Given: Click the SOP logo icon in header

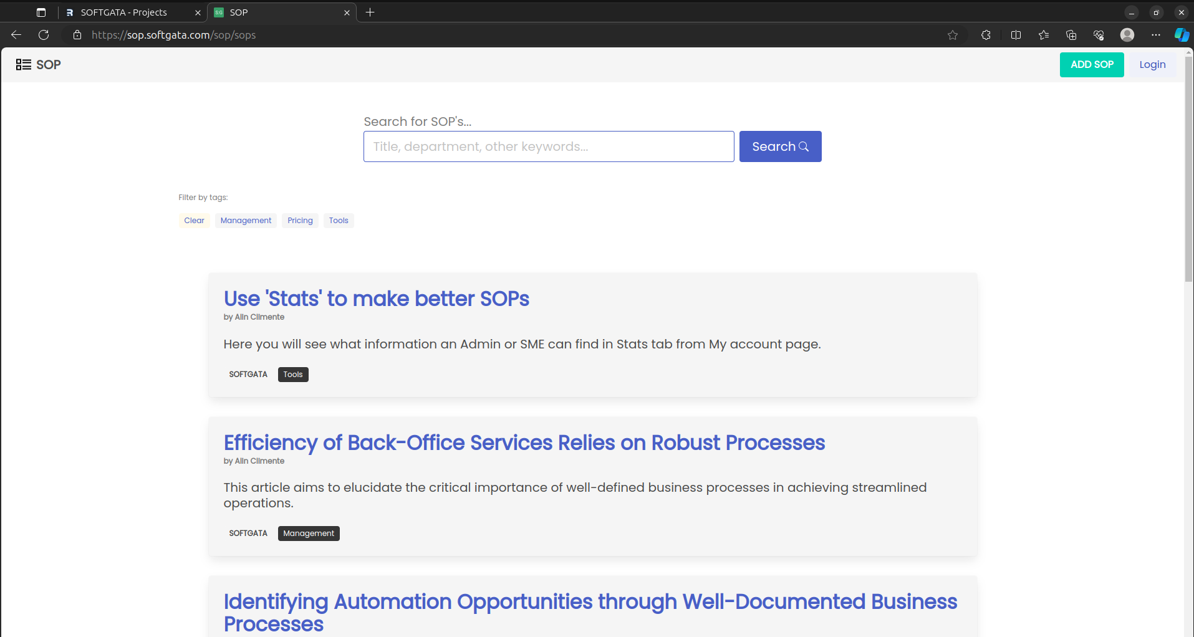Looking at the screenshot, I should 24,65.
